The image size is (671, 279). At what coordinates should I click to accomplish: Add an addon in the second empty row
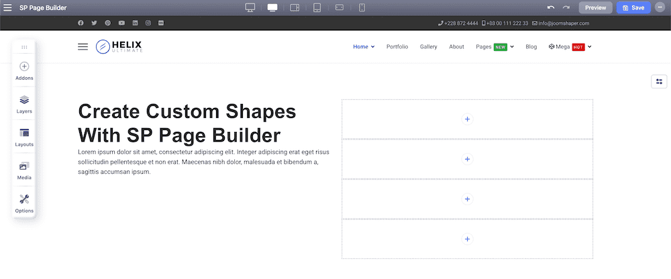pyautogui.click(x=467, y=159)
